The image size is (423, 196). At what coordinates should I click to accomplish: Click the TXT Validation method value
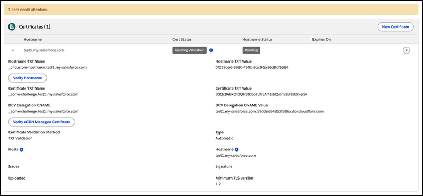click(x=21, y=138)
